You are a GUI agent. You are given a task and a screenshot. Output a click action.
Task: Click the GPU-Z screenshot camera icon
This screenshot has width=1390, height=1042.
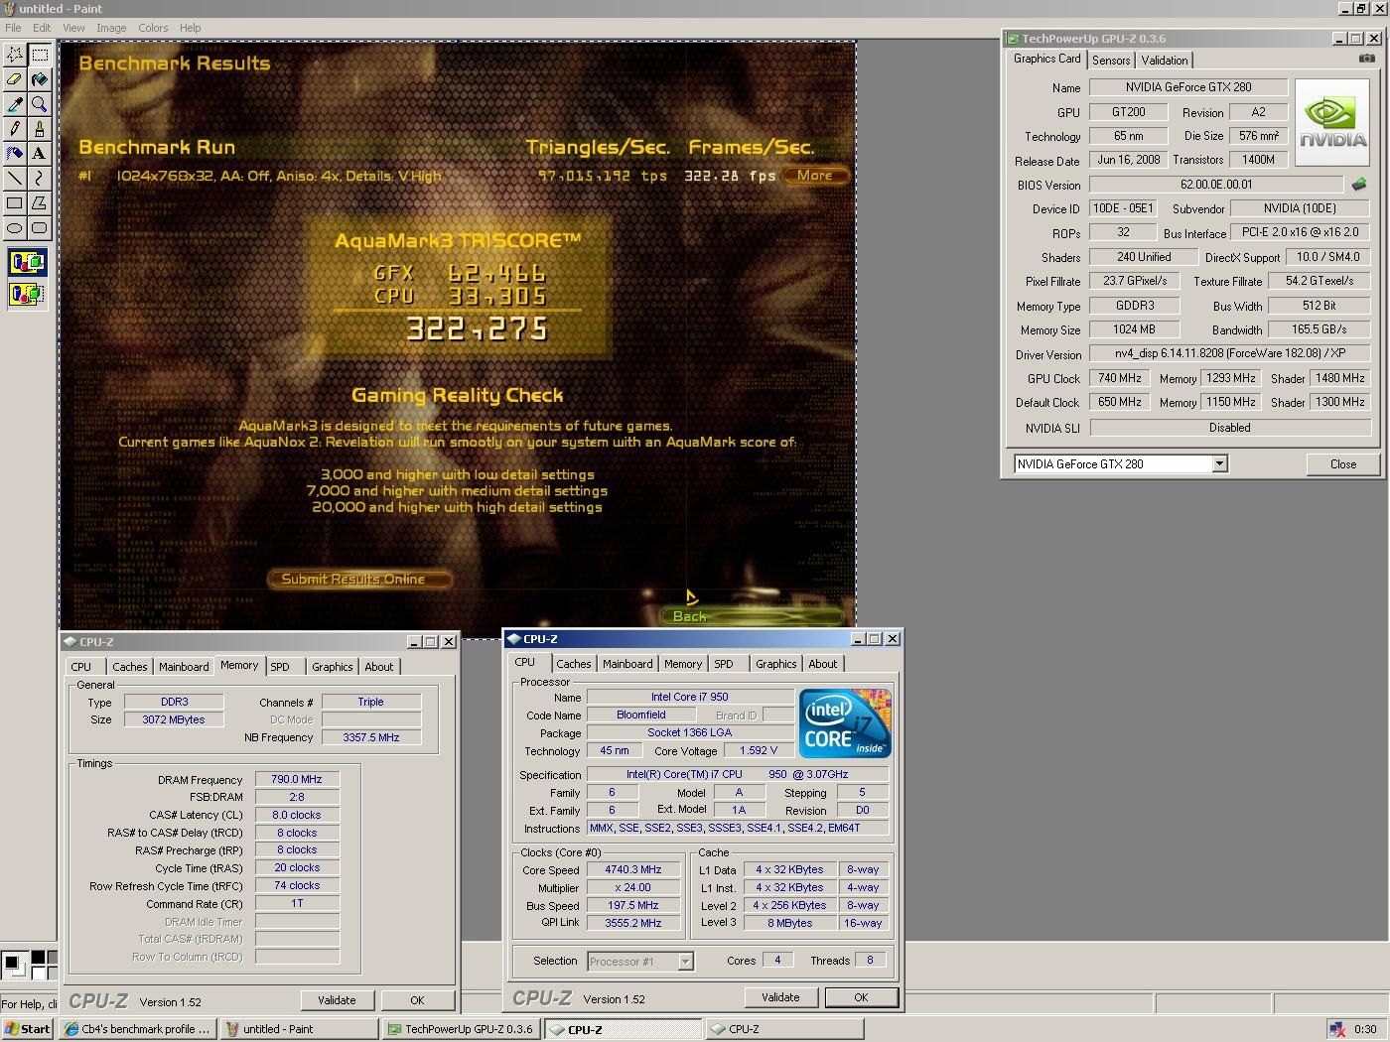(1367, 59)
